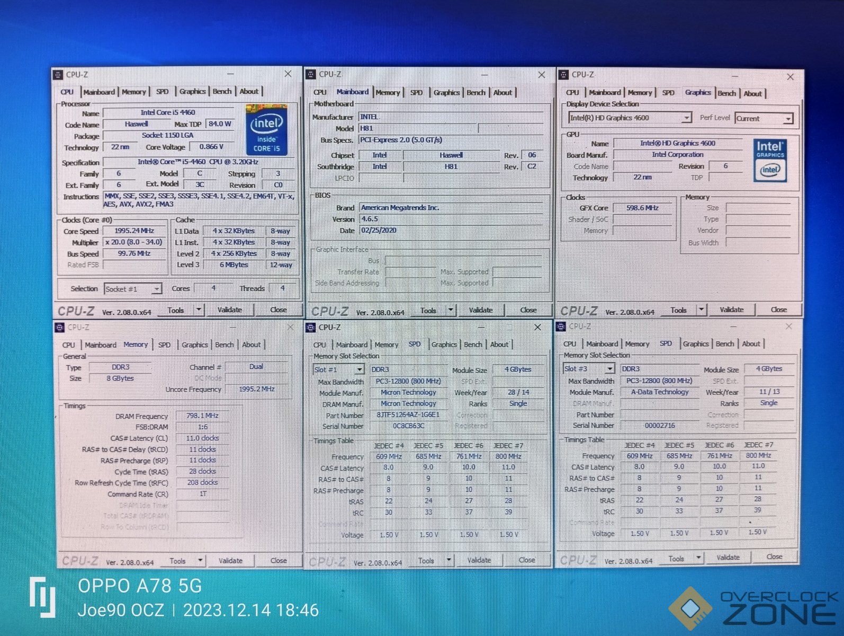
Task: Expand the Tools arrow in the Memory window
Action: (200, 560)
